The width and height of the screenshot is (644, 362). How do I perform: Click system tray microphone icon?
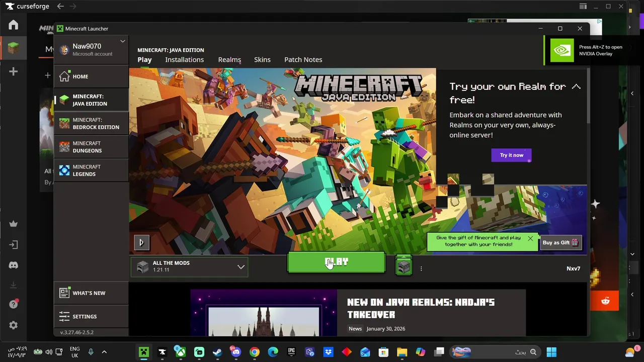coord(91,352)
